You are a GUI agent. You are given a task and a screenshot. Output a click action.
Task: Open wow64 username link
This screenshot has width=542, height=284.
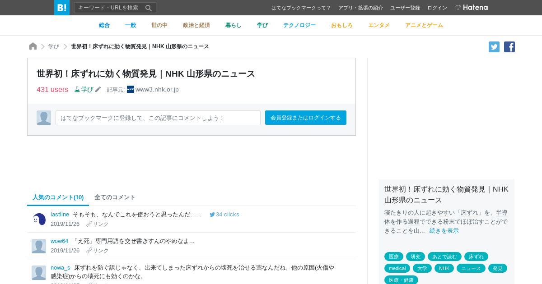point(60,241)
